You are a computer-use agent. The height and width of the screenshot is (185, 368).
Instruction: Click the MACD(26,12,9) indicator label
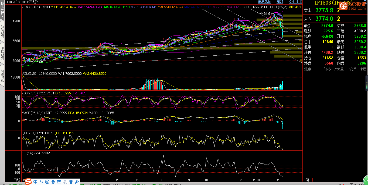[33, 113]
